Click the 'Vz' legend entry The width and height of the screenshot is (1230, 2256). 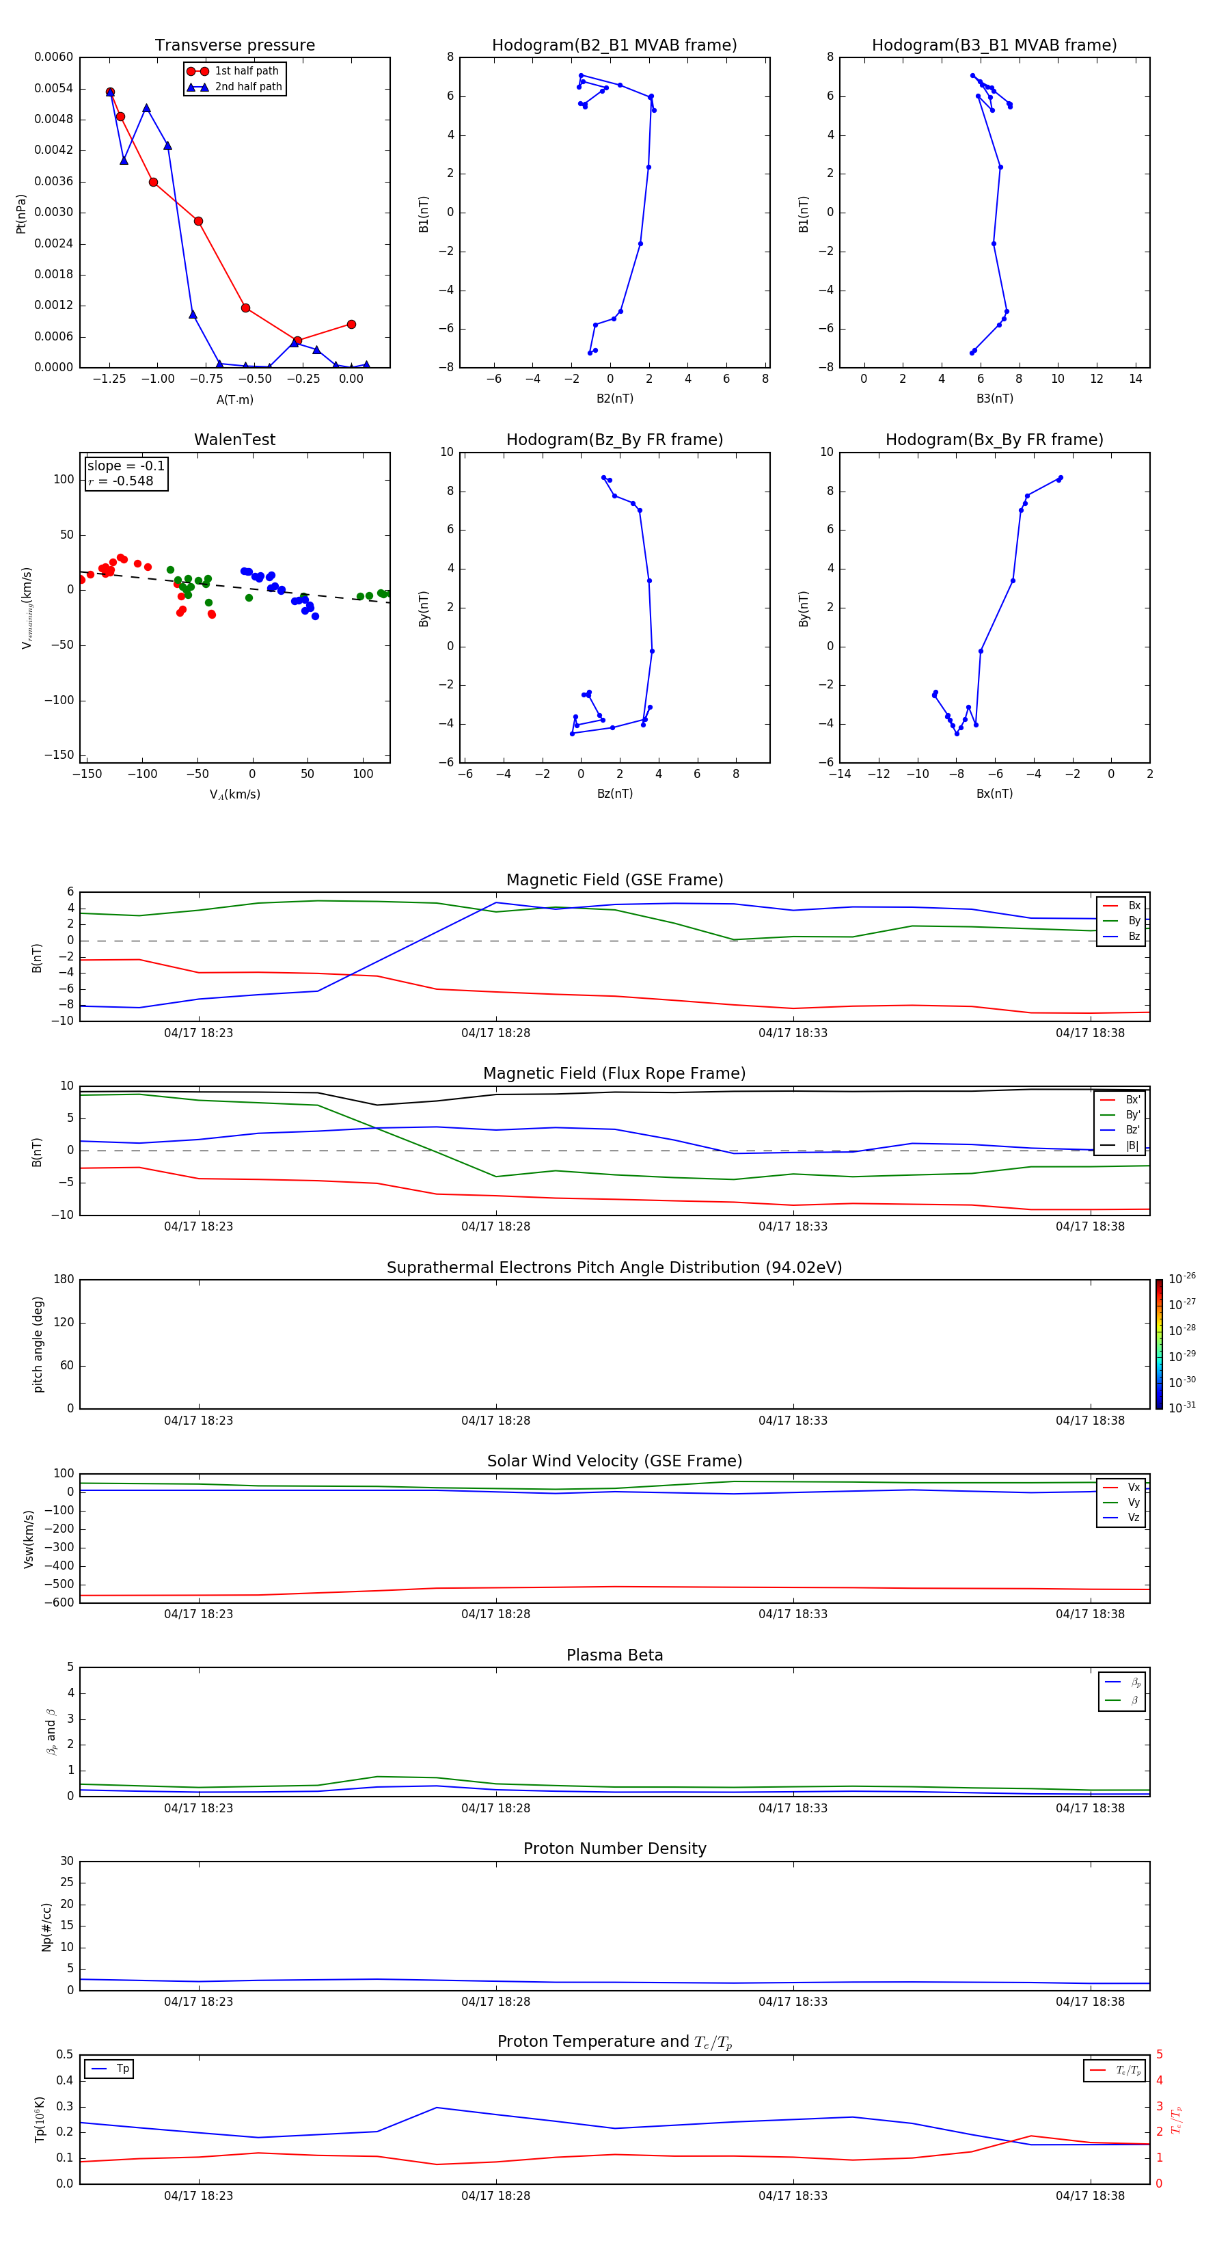1121,1518
